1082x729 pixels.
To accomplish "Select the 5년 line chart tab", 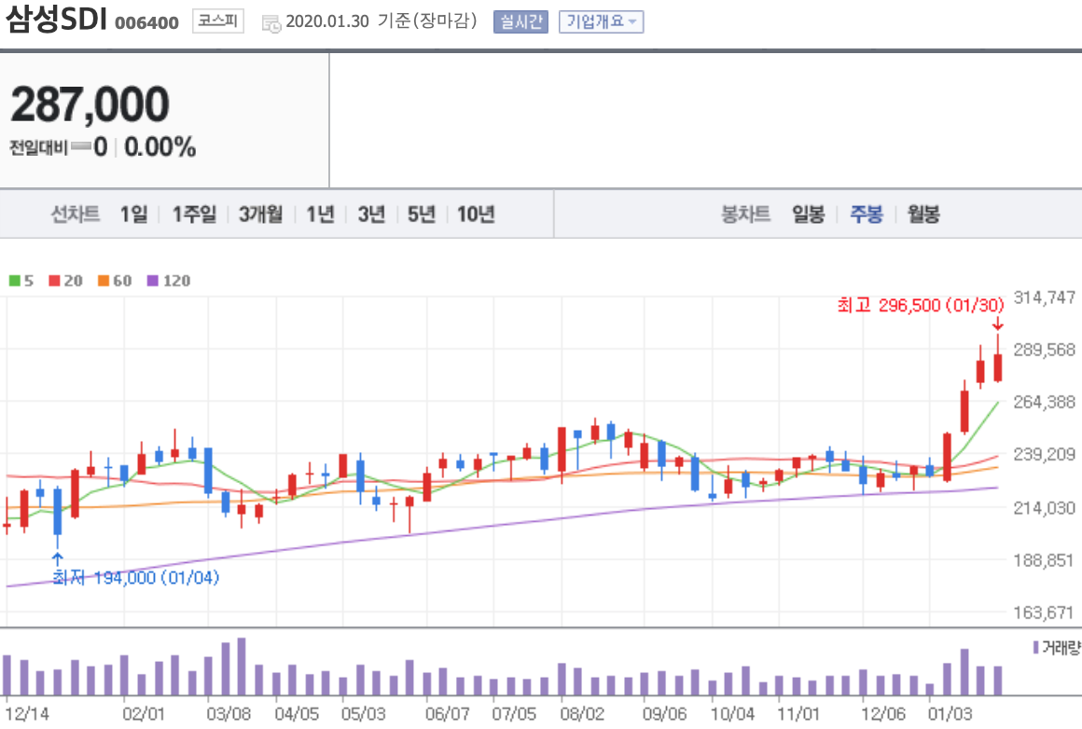I will click(x=422, y=214).
